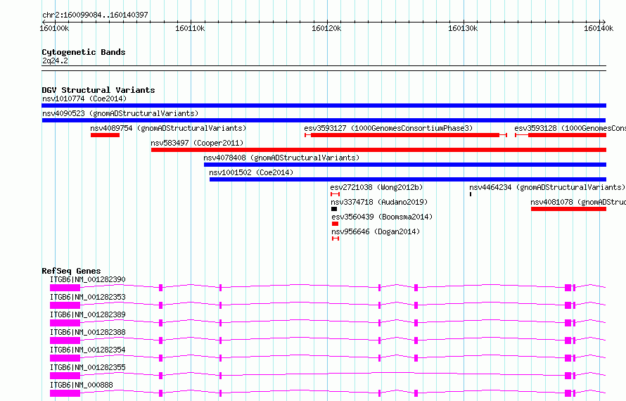Screen dimensions: 626x401
Task: Open the nsv3374718 (Audano2019) label
Action: pyautogui.click(x=379, y=202)
